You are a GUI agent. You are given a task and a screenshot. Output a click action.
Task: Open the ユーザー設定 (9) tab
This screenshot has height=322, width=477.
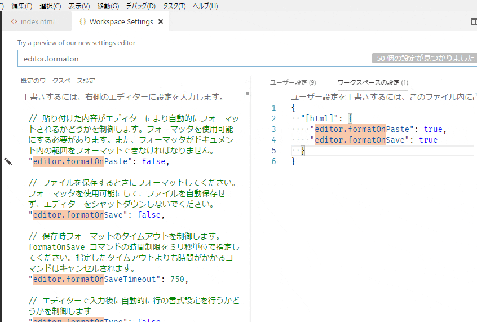coord(293,82)
